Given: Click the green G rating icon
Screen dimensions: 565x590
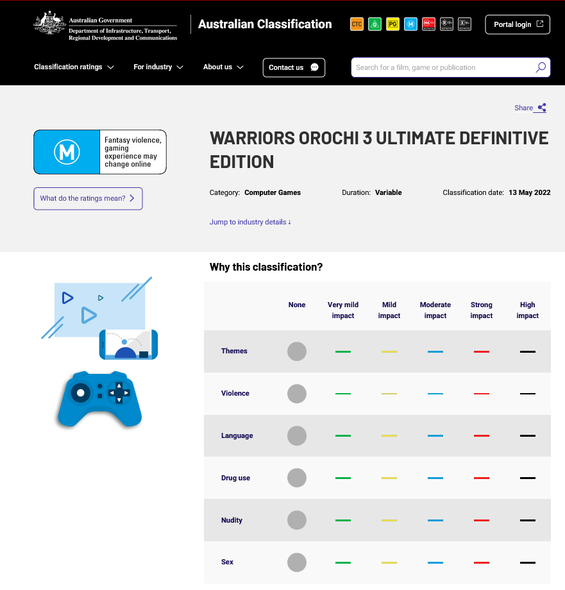Looking at the screenshot, I should pyautogui.click(x=375, y=24).
